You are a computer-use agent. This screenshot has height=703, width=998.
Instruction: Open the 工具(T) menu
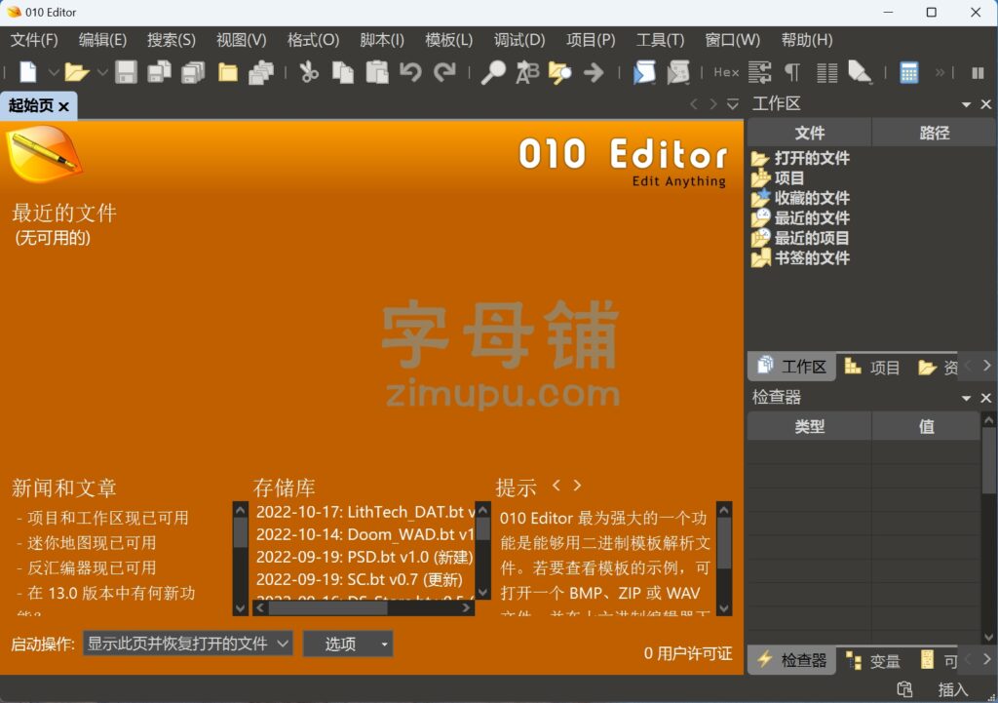tap(660, 40)
